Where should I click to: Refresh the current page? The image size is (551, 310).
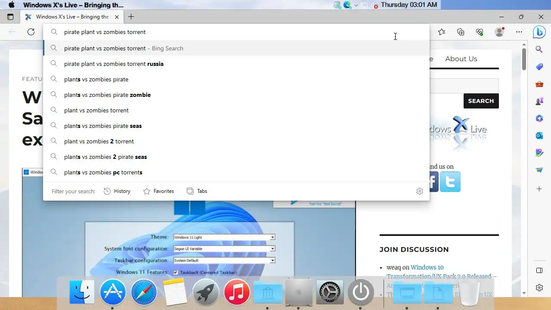31,32
